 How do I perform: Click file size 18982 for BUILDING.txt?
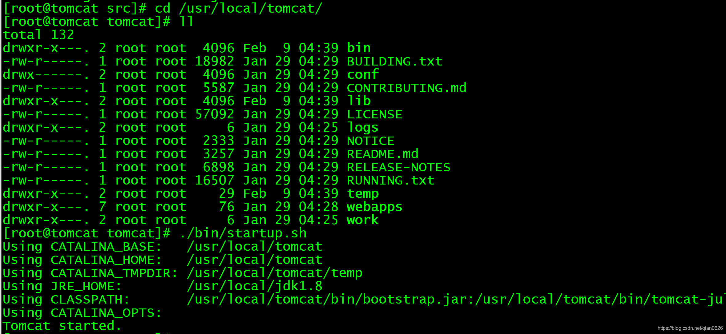pyautogui.click(x=215, y=61)
